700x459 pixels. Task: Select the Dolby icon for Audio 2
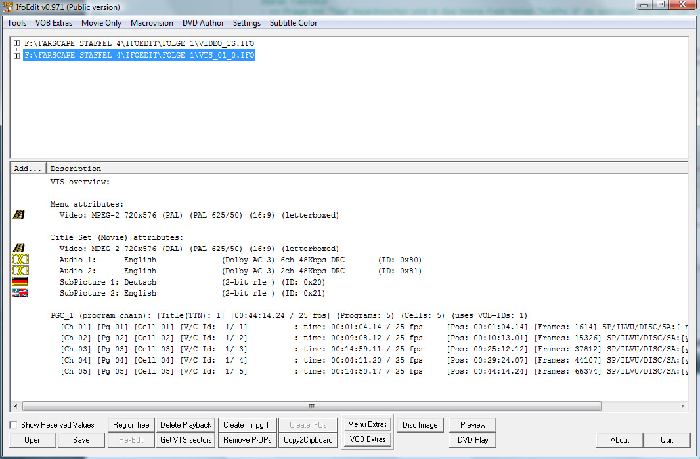click(20, 271)
